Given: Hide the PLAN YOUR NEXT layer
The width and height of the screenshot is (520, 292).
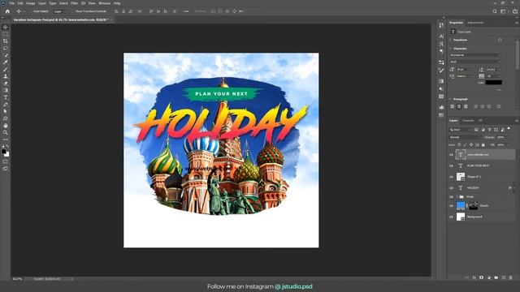Looking at the screenshot, I should click(x=451, y=165).
